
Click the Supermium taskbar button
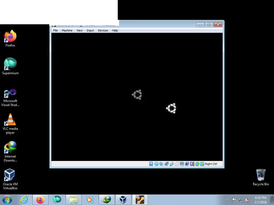click(x=57, y=200)
